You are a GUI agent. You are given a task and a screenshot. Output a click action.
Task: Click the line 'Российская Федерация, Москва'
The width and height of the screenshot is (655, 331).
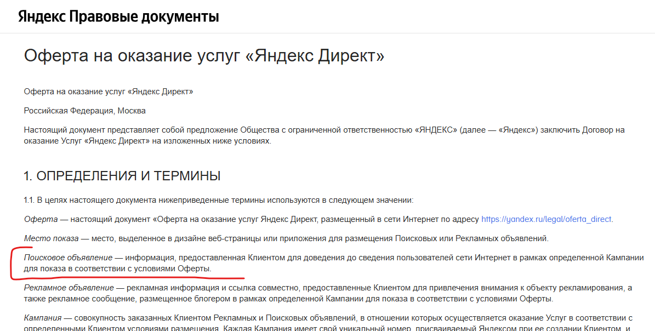click(x=85, y=111)
